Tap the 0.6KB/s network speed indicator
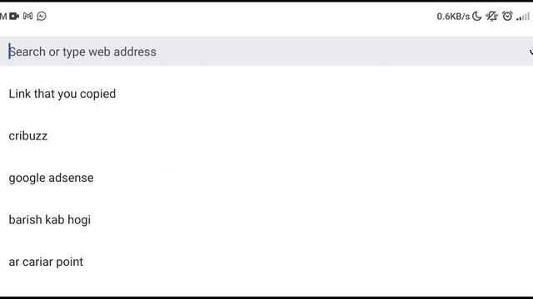 (453, 17)
